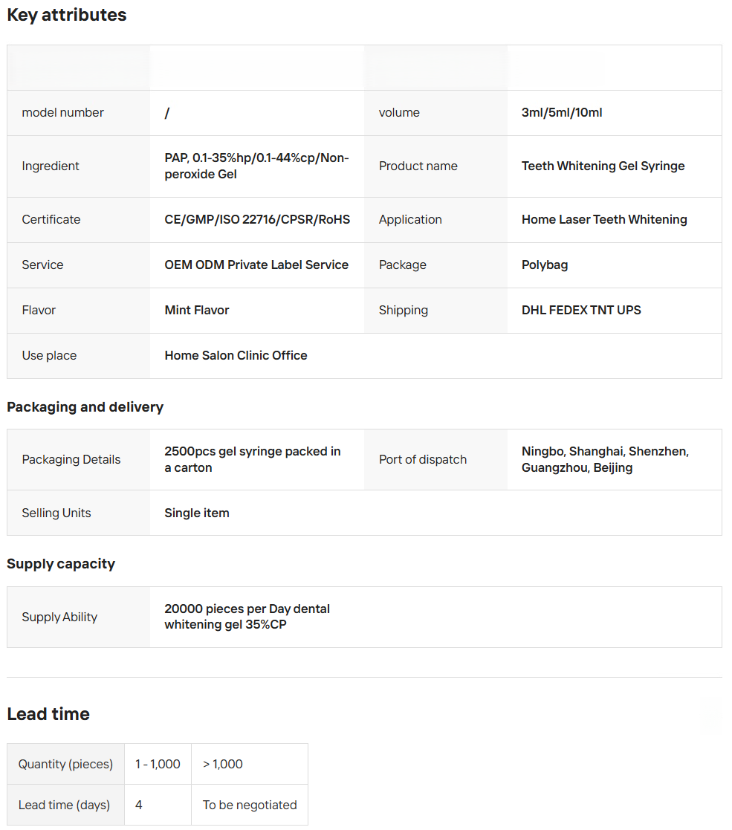Click OEM ODM Private Label Service text

pos(256,265)
